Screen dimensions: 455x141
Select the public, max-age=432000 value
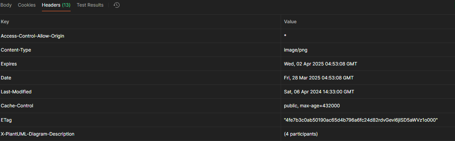(312, 106)
